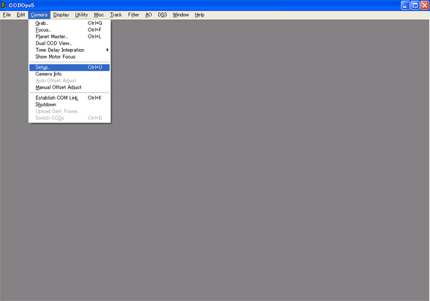Viewport: 430px width, 301px height.
Task: Choose Grab... from Camera menu
Action: tap(69, 23)
